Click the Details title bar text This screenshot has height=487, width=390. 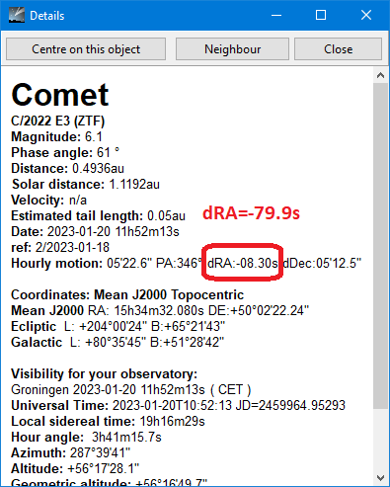pos(47,16)
